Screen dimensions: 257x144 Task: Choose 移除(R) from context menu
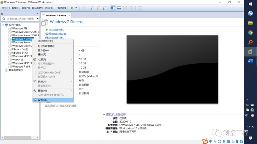click(53, 54)
